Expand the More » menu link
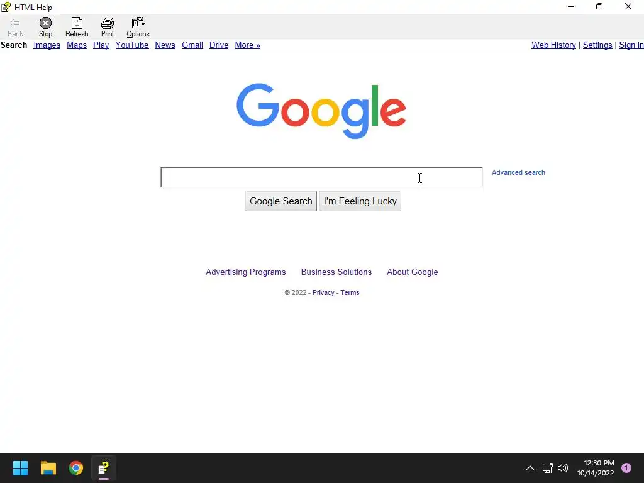This screenshot has height=483, width=644. (x=248, y=45)
